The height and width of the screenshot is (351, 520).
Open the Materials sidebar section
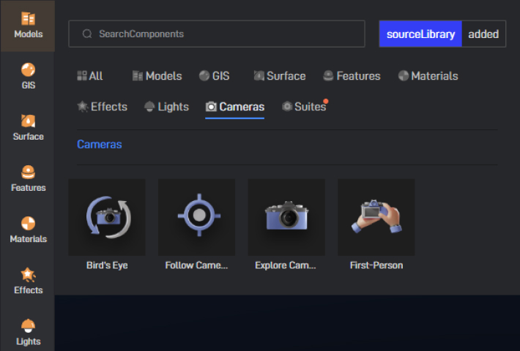(x=28, y=230)
